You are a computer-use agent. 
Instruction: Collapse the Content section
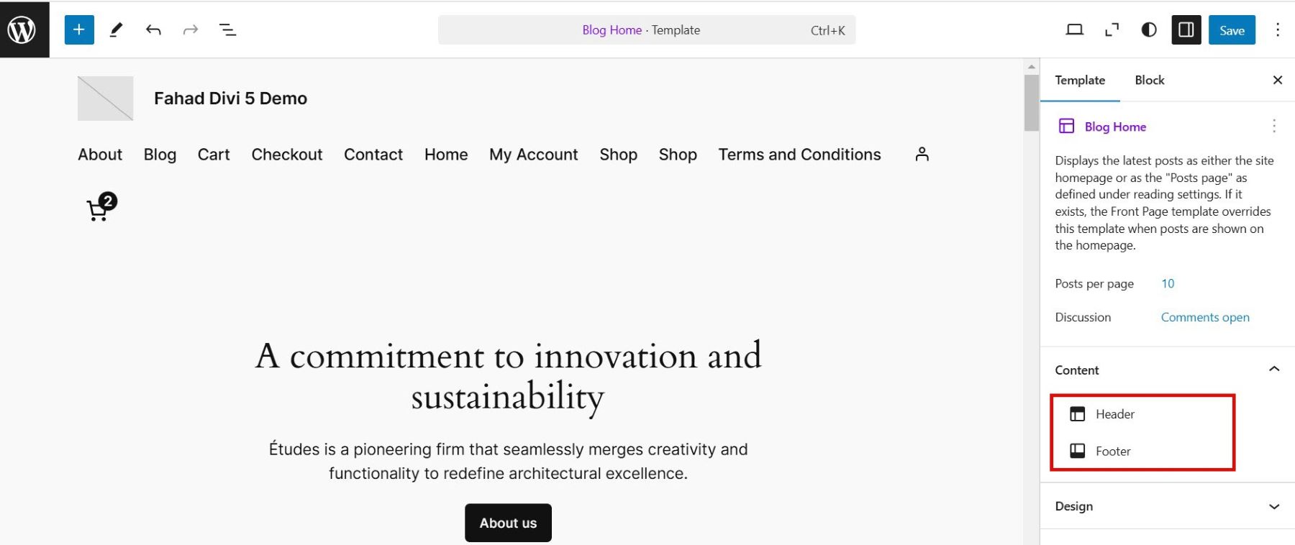[1273, 370]
